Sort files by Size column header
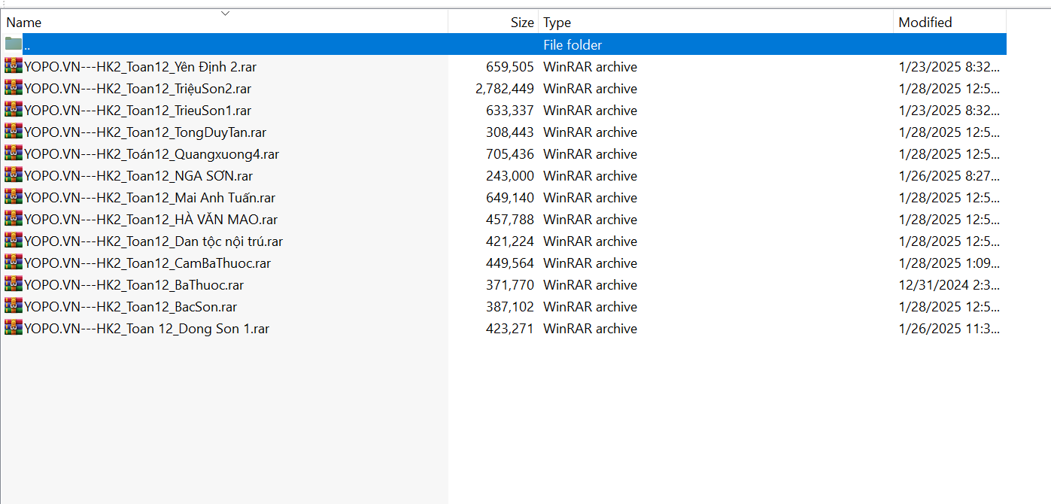Viewport: 1051px width, 504px height. [521, 23]
